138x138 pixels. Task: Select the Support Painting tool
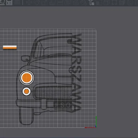pyautogui.click(x=76, y=2)
